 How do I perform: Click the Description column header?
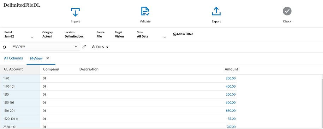point(89,69)
